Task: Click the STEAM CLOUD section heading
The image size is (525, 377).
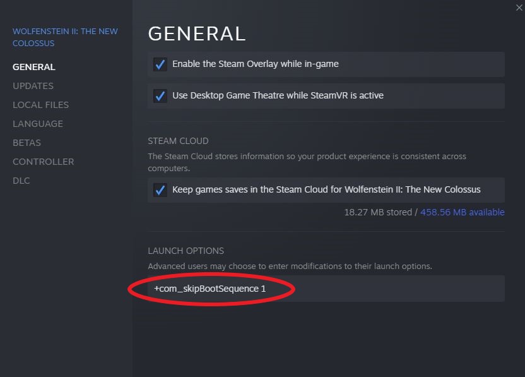Action: click(x=178, y=141)
